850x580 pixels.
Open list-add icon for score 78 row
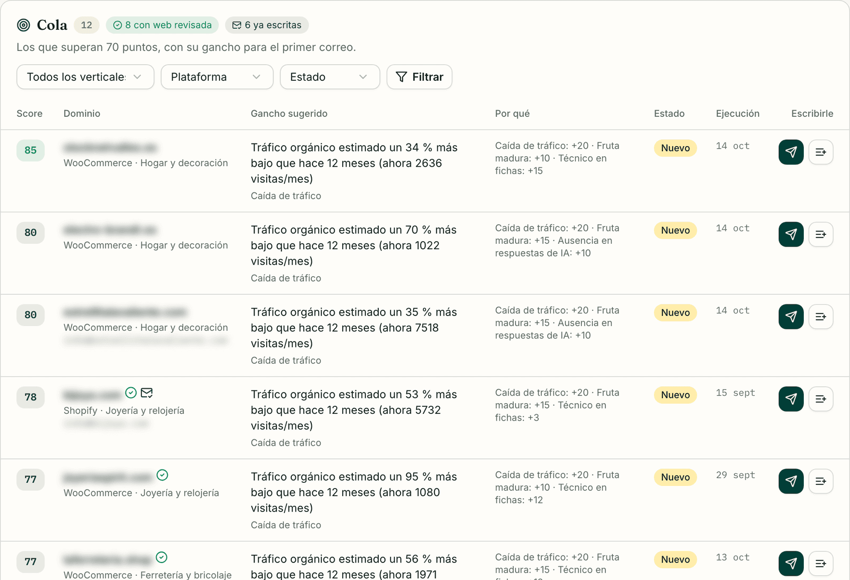(x=821, y=399)
